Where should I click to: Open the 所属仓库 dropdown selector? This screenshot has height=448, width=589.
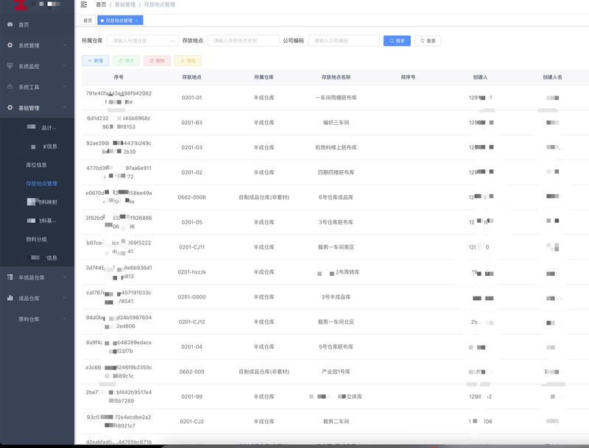point(143,40)
